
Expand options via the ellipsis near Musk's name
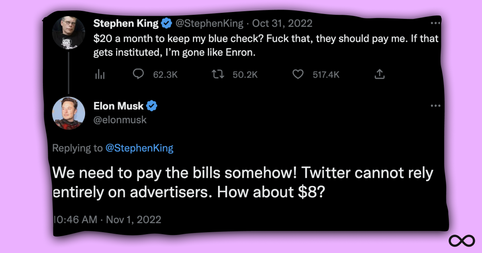point(435,105)
